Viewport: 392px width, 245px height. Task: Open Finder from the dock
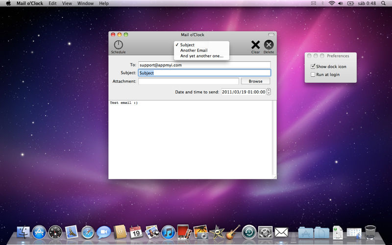tap(23, 232)
